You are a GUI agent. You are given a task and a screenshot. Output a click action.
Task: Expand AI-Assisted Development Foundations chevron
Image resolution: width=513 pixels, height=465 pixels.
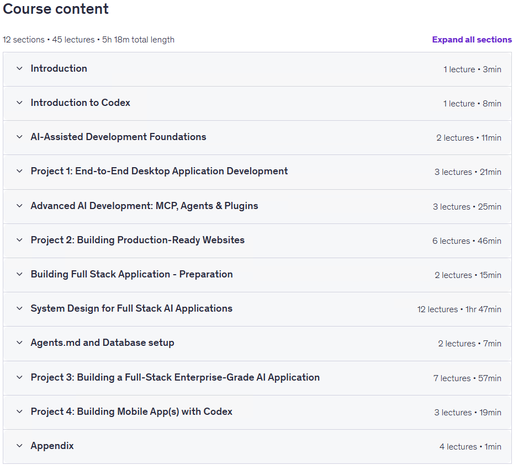pyautogui.click(x=20, y=137)
